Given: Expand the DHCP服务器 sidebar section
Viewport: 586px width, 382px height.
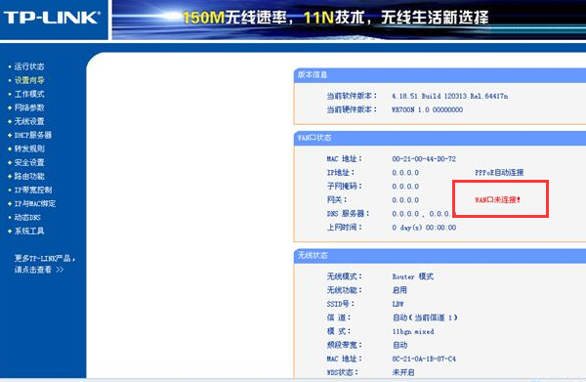Looking at the screenshot, I should point(33,135).
